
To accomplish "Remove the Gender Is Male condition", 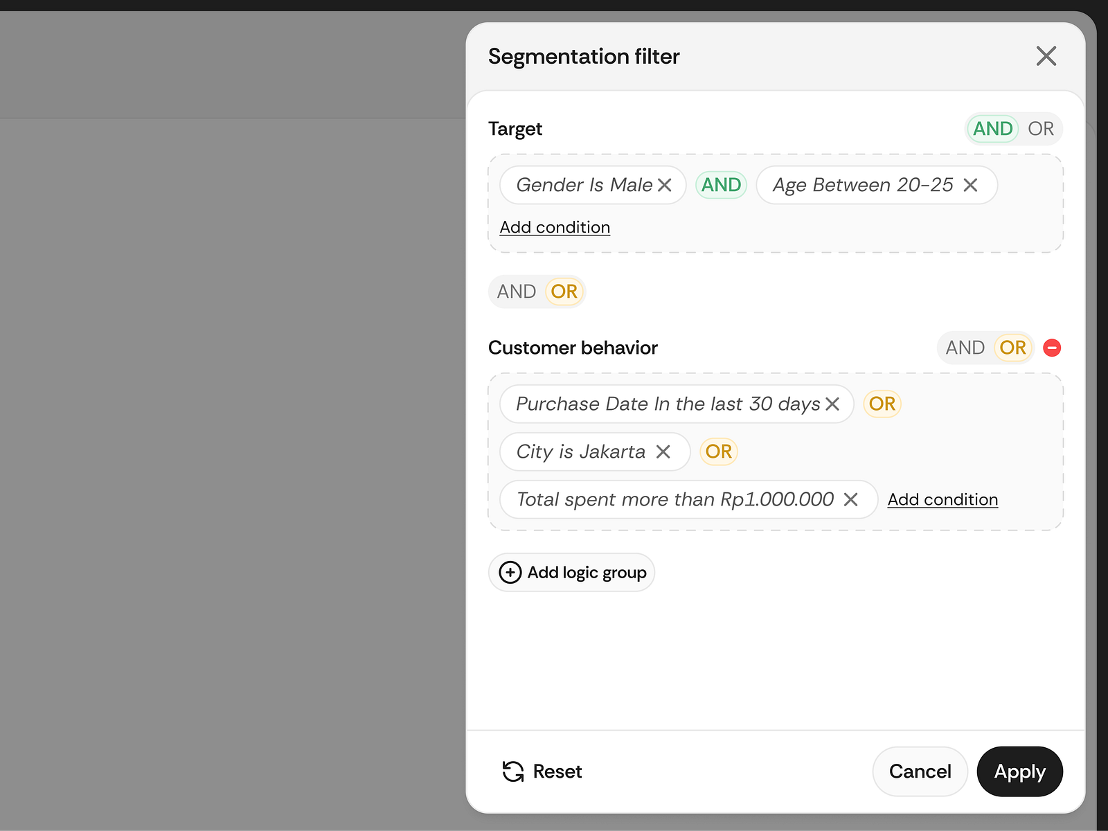I will point(665,185).
